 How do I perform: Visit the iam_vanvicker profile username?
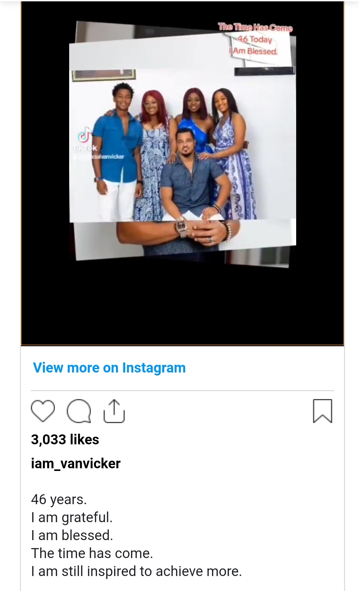[x=76, y=463]
